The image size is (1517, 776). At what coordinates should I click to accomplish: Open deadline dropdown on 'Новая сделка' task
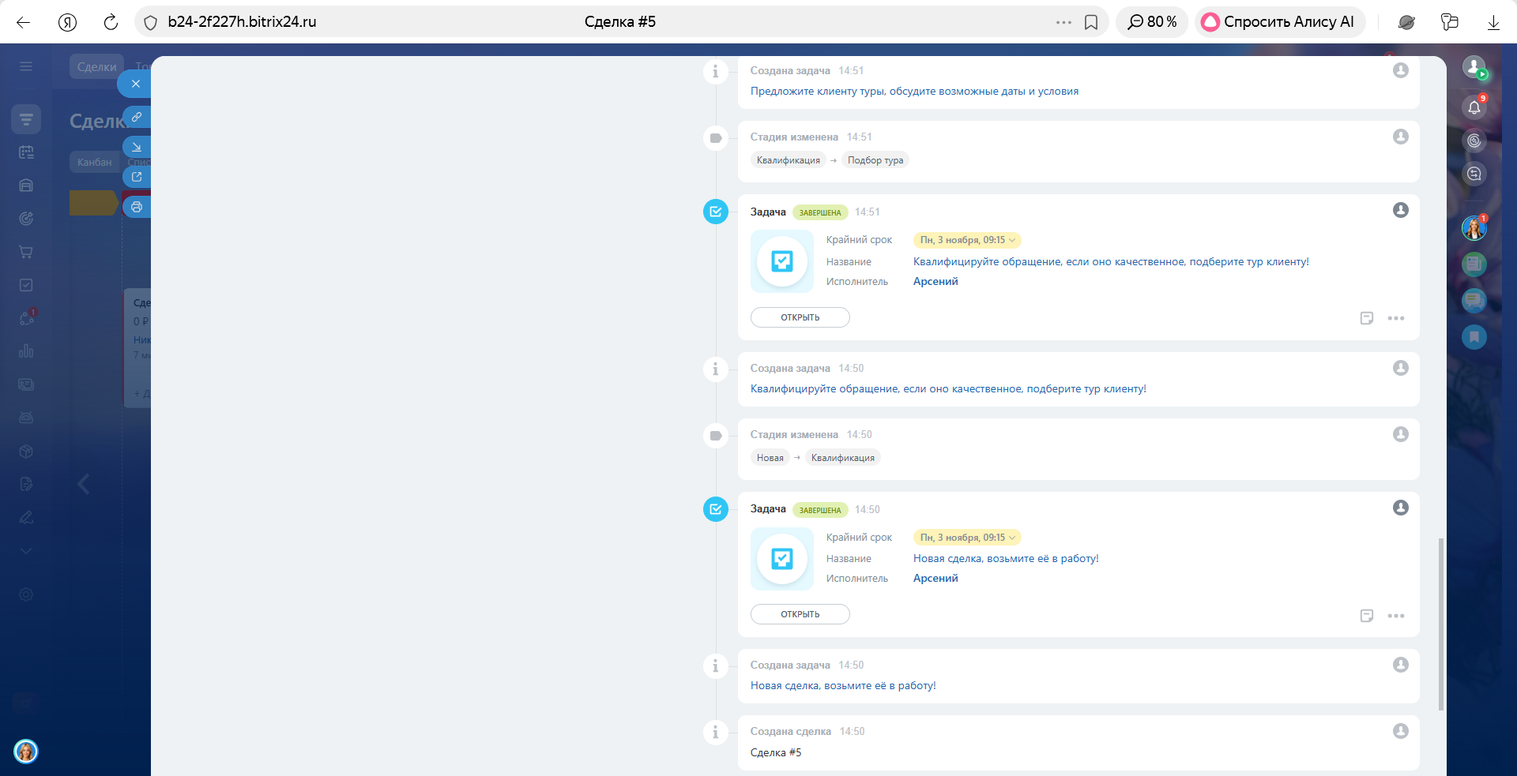click(x=967, y=538)
